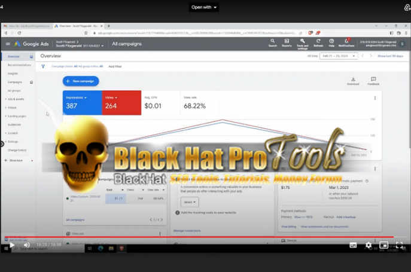Click 'Manage conversions' link

(x=187, y=231)
